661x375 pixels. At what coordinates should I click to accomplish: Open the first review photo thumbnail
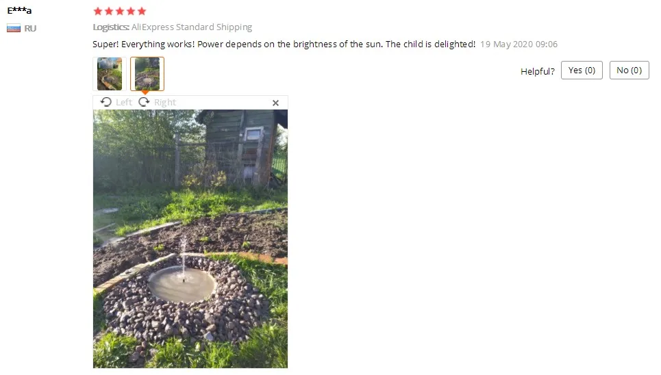[110, 74]
